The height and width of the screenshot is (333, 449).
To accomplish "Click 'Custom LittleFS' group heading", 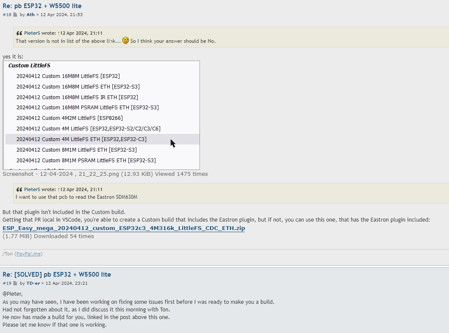I will coord(29,66).
